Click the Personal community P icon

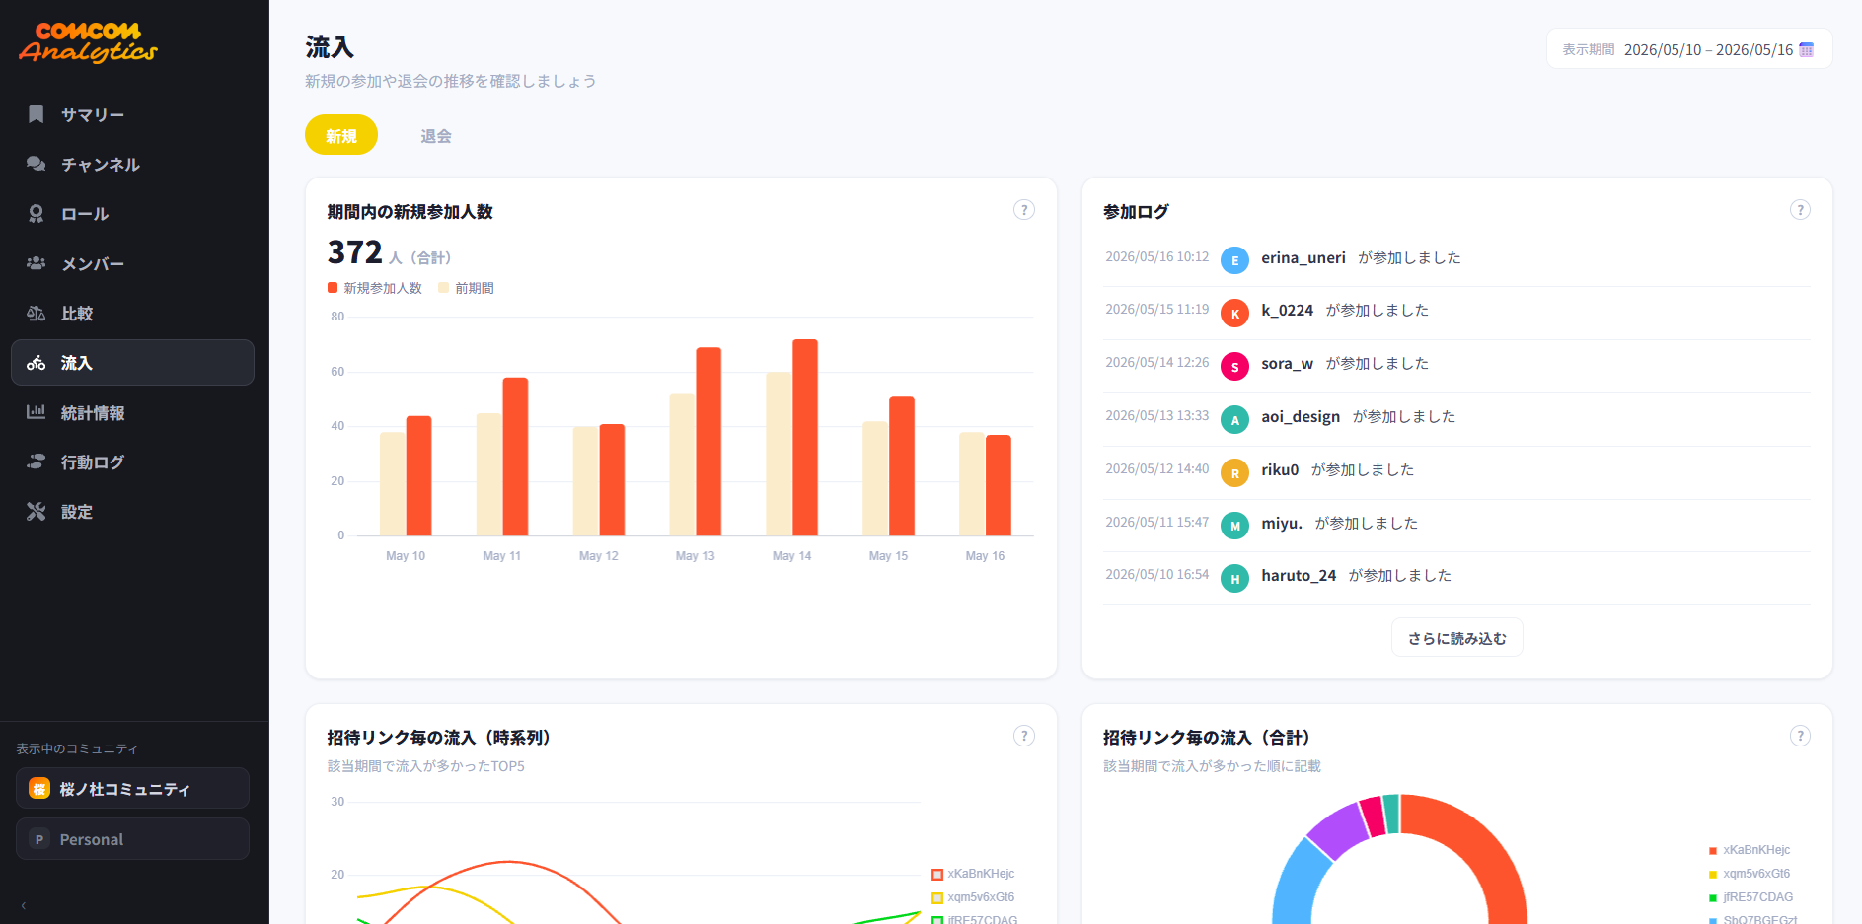coord(39,839)
